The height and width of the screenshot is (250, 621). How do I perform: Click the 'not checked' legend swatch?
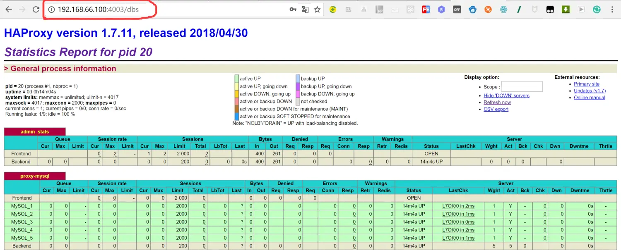click(298, 101)
